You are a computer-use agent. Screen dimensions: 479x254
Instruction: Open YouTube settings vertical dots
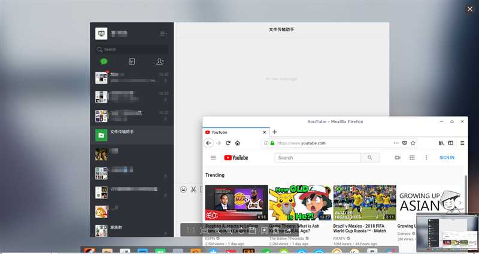point(426,158)
